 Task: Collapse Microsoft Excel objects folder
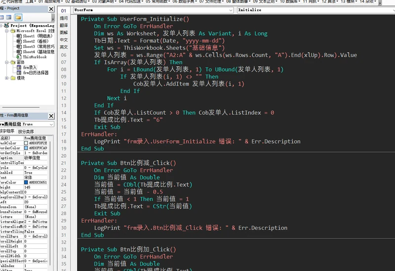click(7, 31)
